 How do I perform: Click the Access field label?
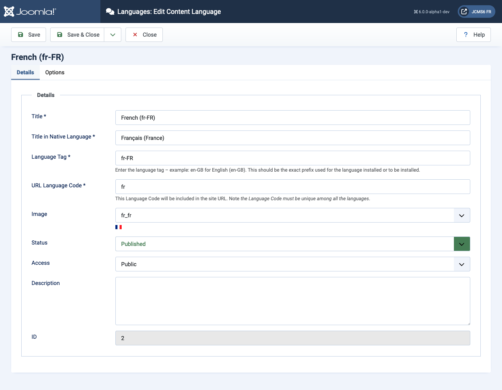[40, 263]
